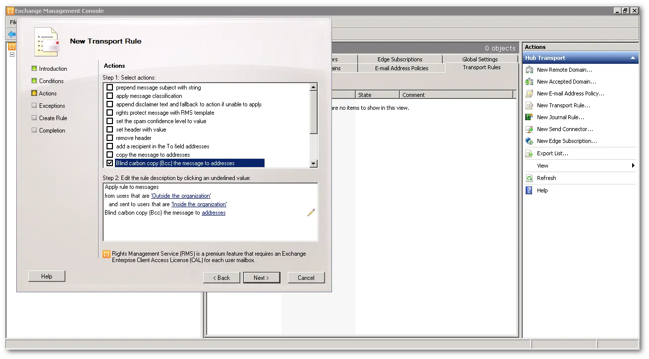This screenshot has height=359, width=649.
Task: Enable the prepend message subject with string action
Action: point(109,87)
